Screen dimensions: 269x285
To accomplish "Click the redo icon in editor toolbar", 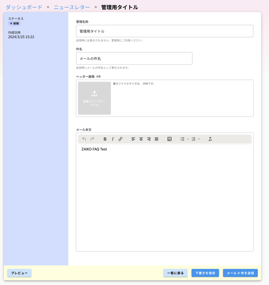I will (92, 139).
